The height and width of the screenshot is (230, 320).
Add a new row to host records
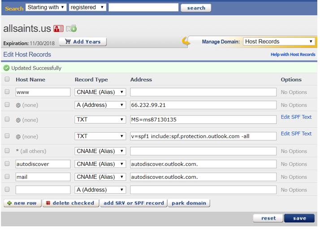[x=22, y=203]
